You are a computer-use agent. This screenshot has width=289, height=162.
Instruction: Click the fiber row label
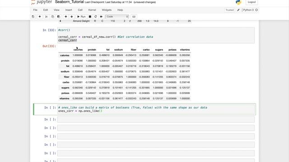click(66, 77)
